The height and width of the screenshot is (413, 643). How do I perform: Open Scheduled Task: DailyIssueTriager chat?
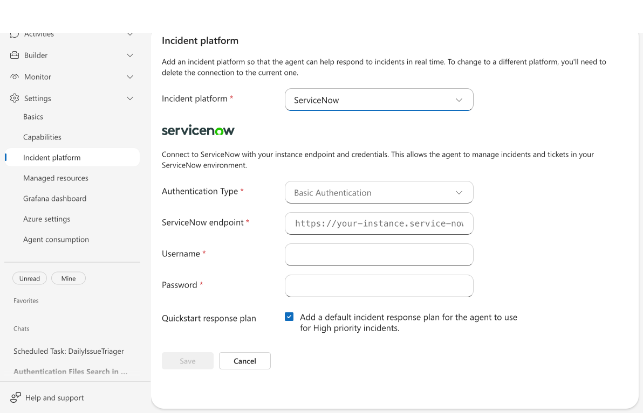click(x=69, y=351)
